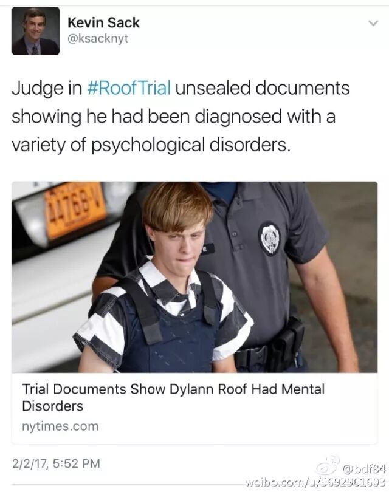This screenshot has height=492, width=389.
Task: Click the orange license plate in photo
Action: click(75, 209)
